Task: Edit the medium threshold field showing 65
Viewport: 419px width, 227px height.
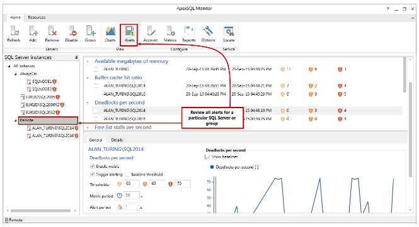Action: pos(157,184)
